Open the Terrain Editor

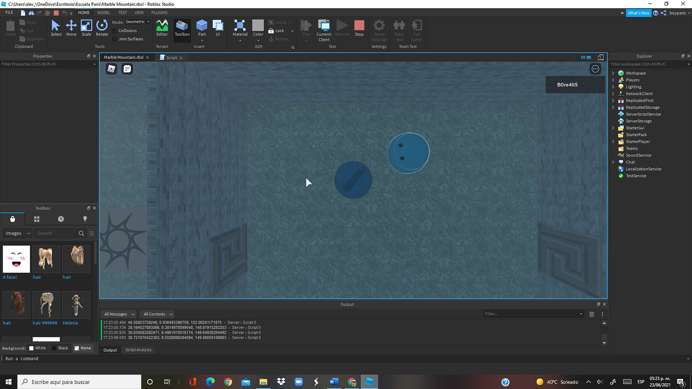click(x=162, y=28)
